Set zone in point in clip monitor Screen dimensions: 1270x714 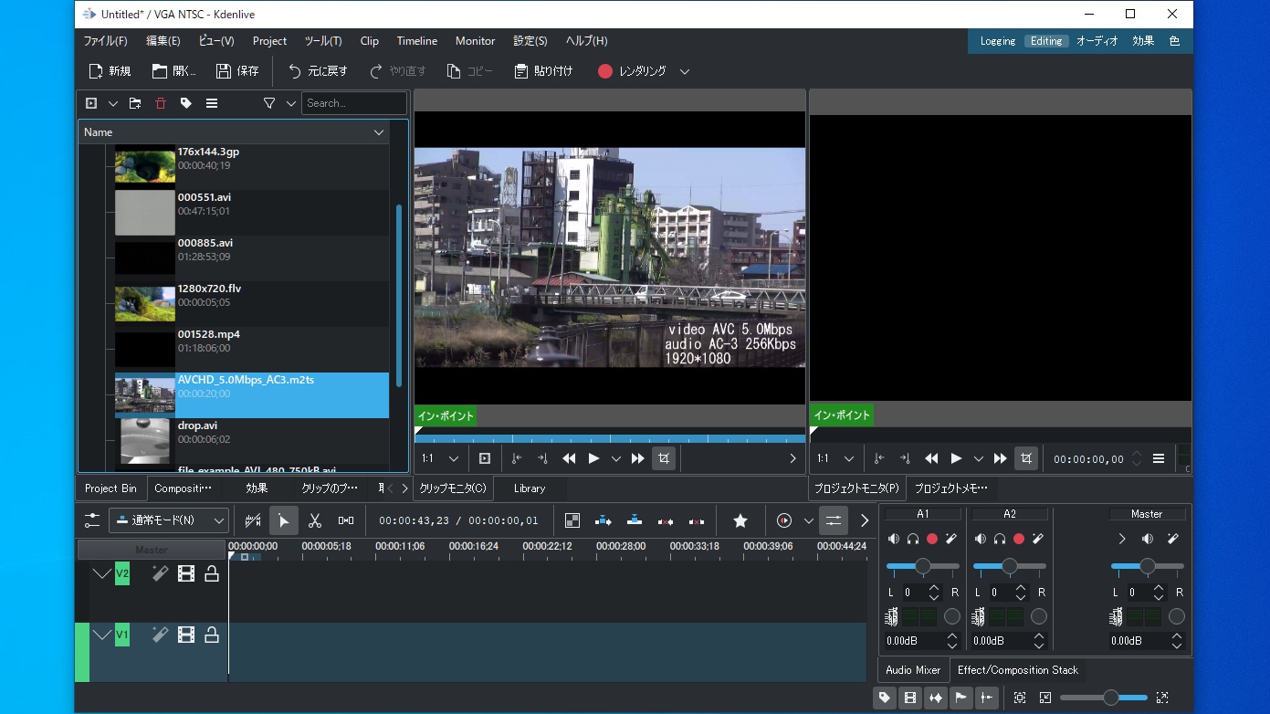coord(517,458)
